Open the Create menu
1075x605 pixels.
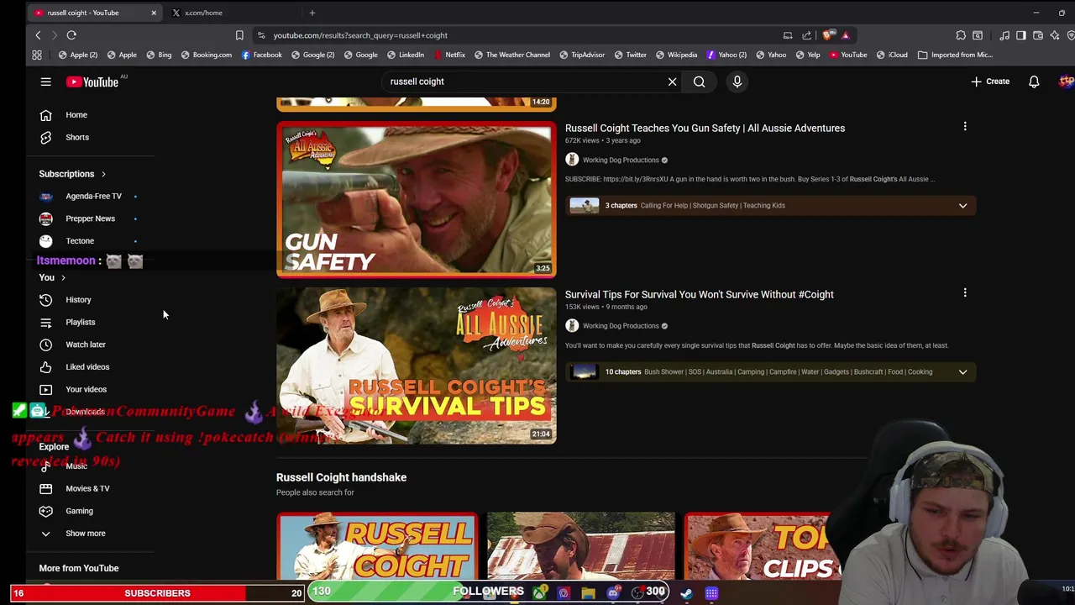click(x=990, y=82)
